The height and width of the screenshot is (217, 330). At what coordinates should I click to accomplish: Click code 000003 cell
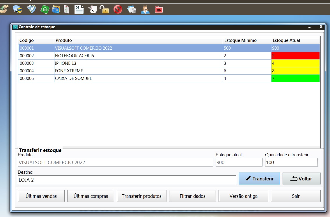pyautogui.click(x=36, y=63)
